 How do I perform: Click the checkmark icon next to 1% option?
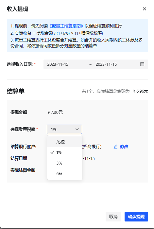[x=52, y=152]
